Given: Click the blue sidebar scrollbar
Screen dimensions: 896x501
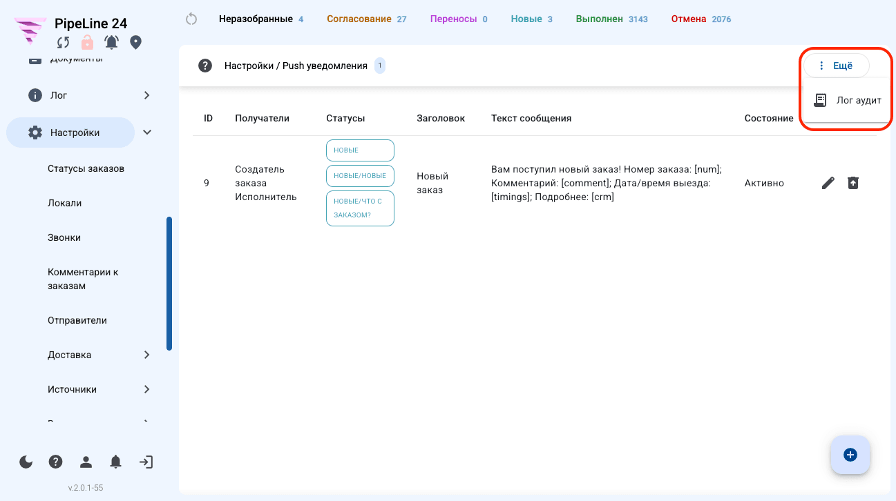Looking at the screenshot, I should click(169, 284).
